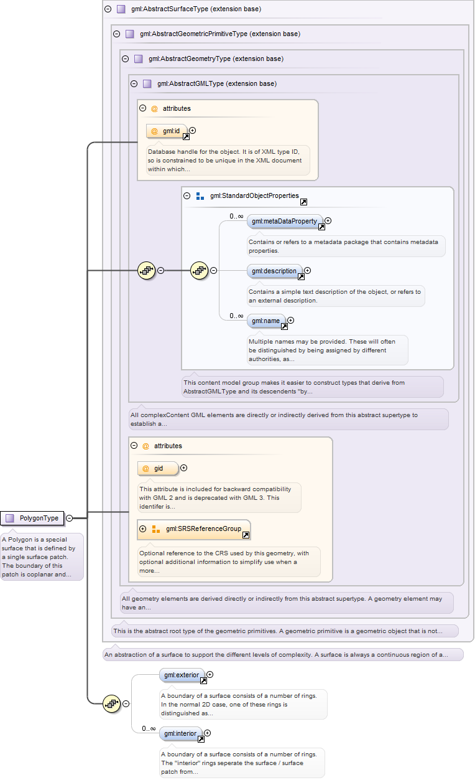The height and width of the screenshot is (780, 475).
Task: Select the gml:interior element
Action: [181, 734]
